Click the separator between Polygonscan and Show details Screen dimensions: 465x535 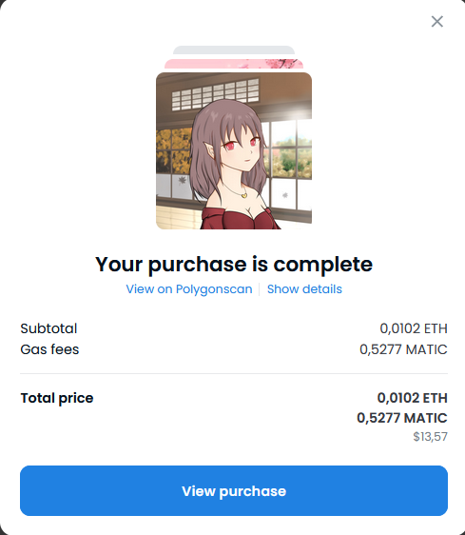[260, 289]
